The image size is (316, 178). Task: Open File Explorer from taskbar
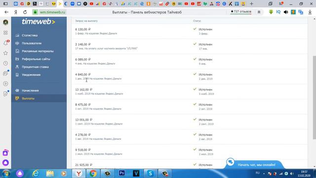[50, 174]
